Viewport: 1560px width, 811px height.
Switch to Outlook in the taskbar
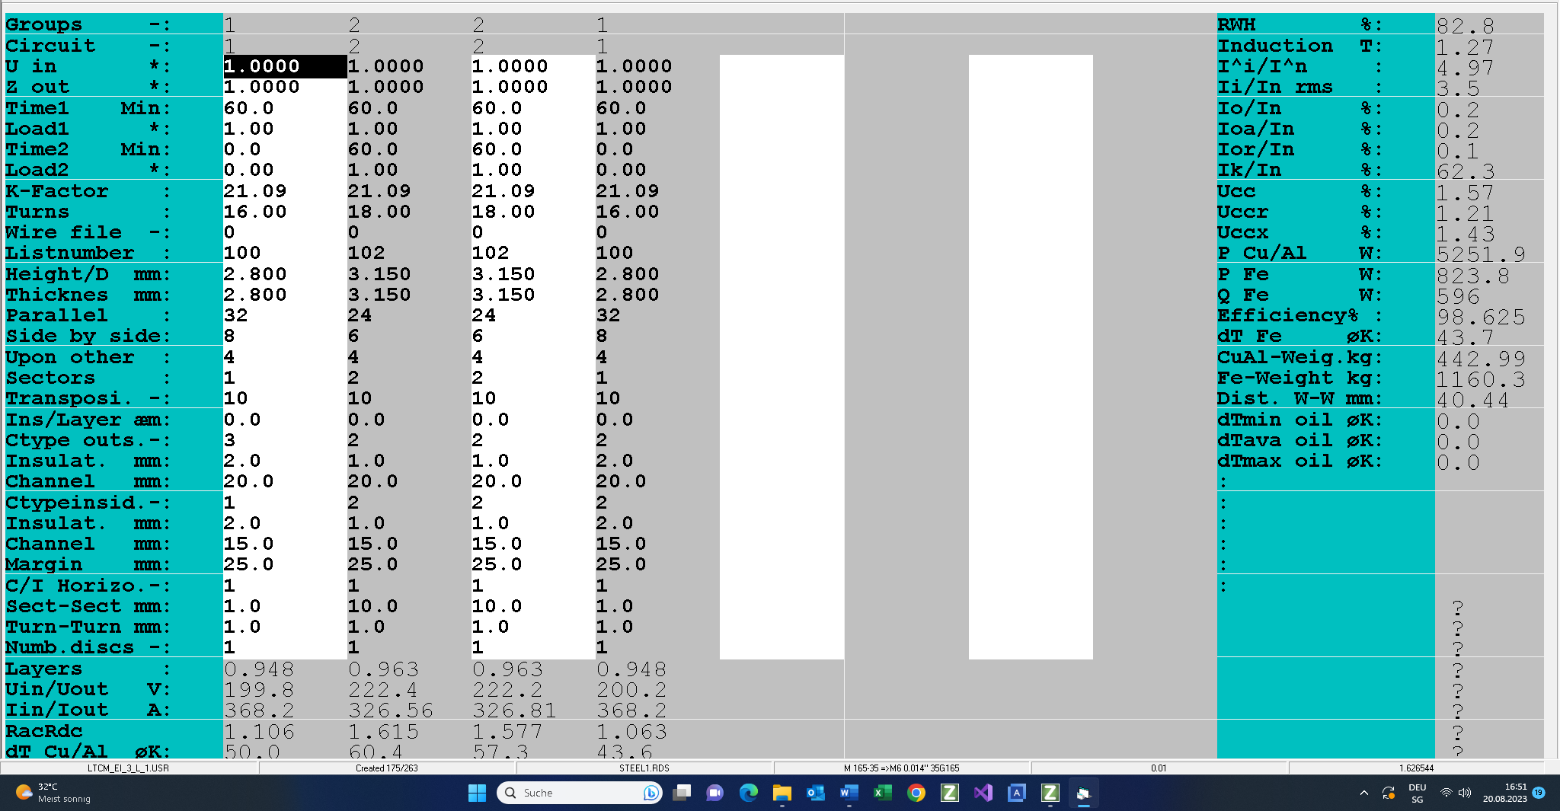(x=815, y=793)
